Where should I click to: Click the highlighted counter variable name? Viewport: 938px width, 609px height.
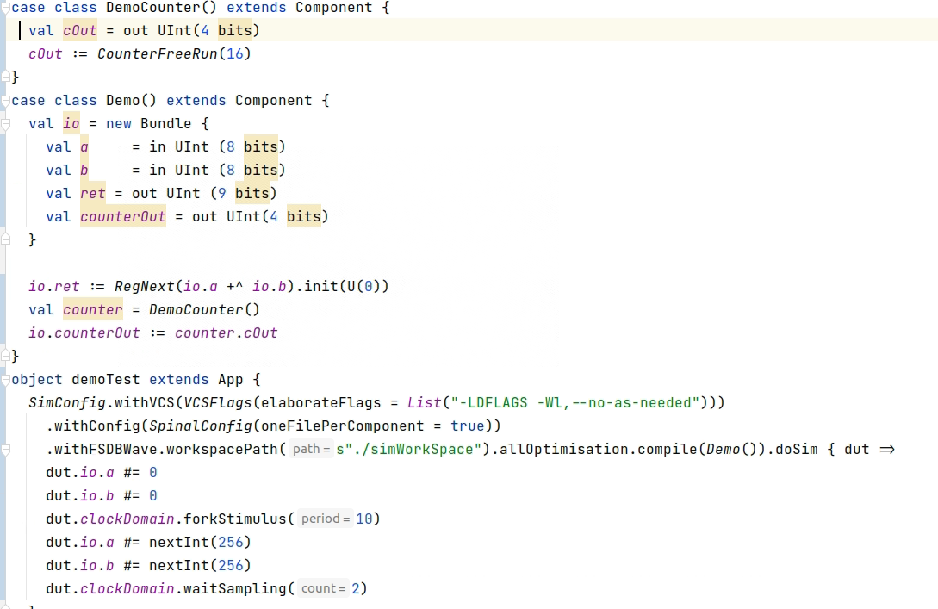91,309
